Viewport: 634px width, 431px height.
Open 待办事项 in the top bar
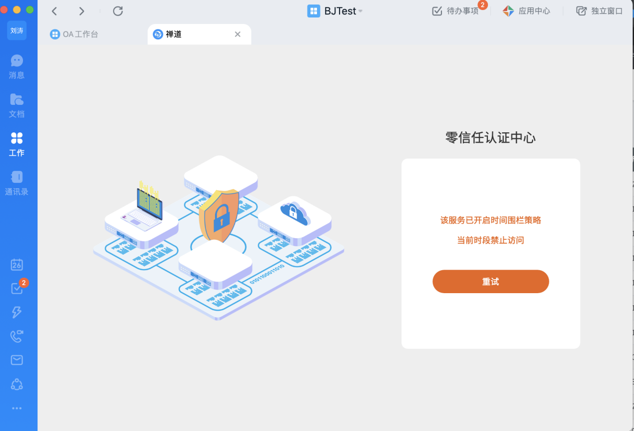456,11
